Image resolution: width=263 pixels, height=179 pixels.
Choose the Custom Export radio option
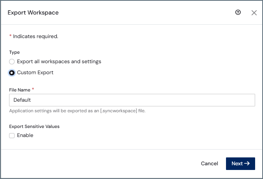(12, 73)
